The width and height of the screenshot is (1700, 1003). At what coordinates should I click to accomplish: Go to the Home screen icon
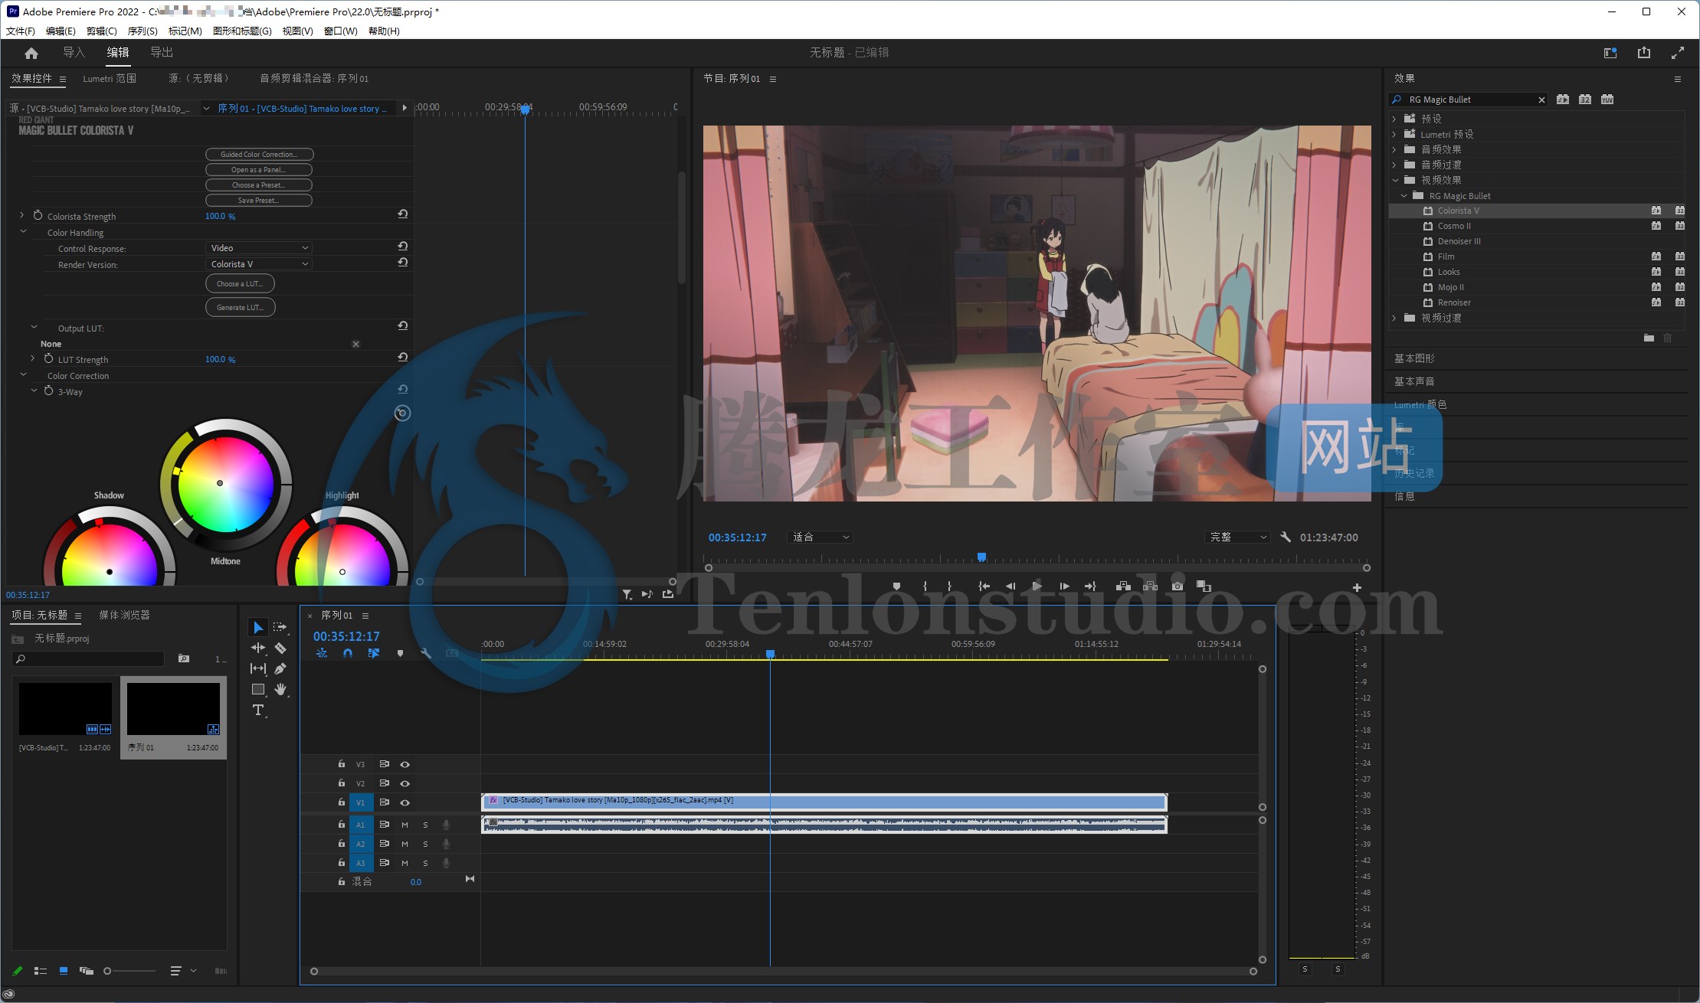click(31, 53)
